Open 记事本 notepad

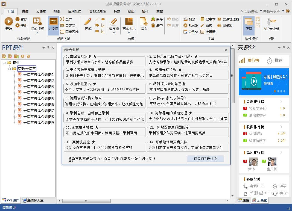tap(208, 19)
